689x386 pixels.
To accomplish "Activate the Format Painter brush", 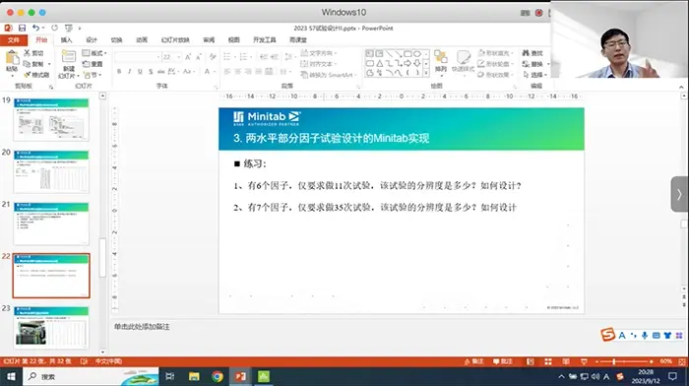I will (x=36, y=75).
